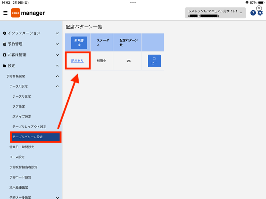266x199 pixels.
Task: Select テーブルパターン設定 in the sidebar
Action: 36,137
